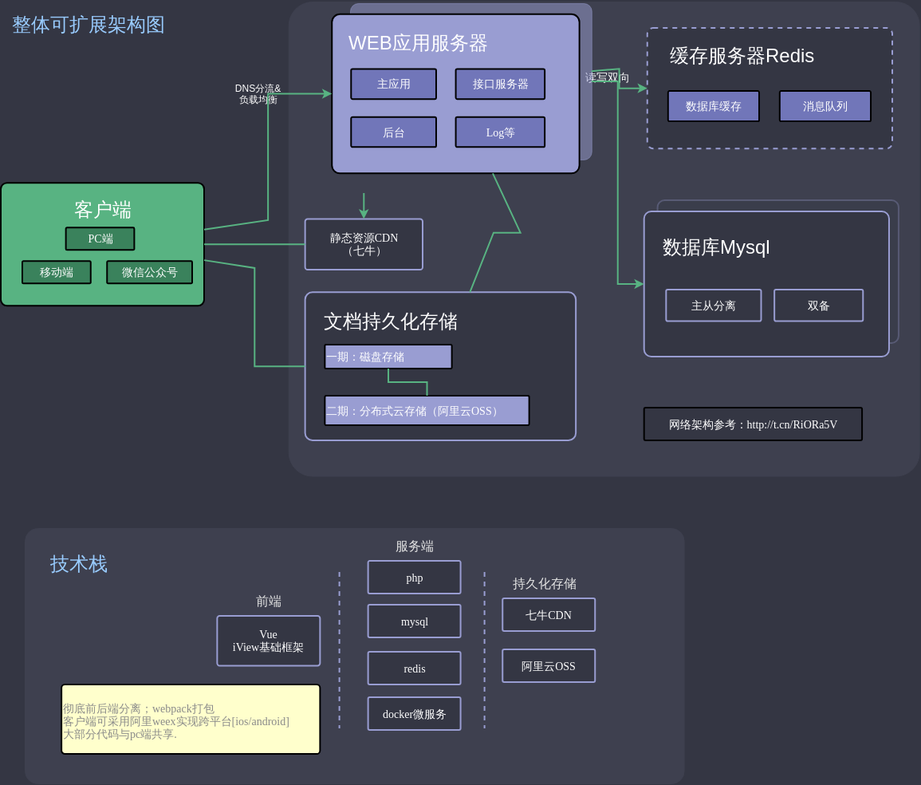Image resolution: width=921 pixels, height=785 pixels.
Task: Click the php box
Action: (414, 578)
